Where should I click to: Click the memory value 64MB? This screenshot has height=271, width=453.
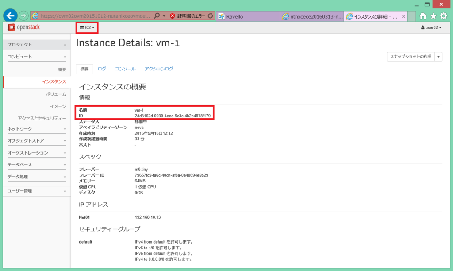tap(140, 181)
